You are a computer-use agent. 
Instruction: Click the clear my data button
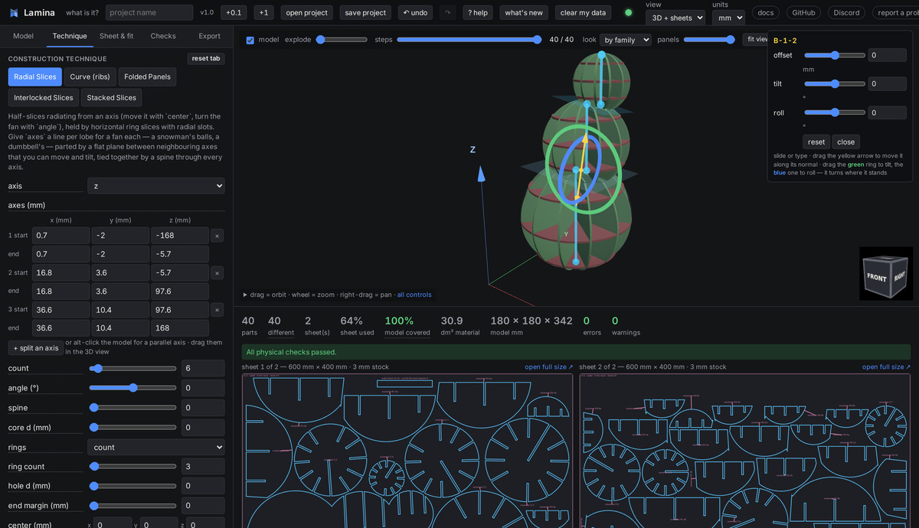[584, 12]
